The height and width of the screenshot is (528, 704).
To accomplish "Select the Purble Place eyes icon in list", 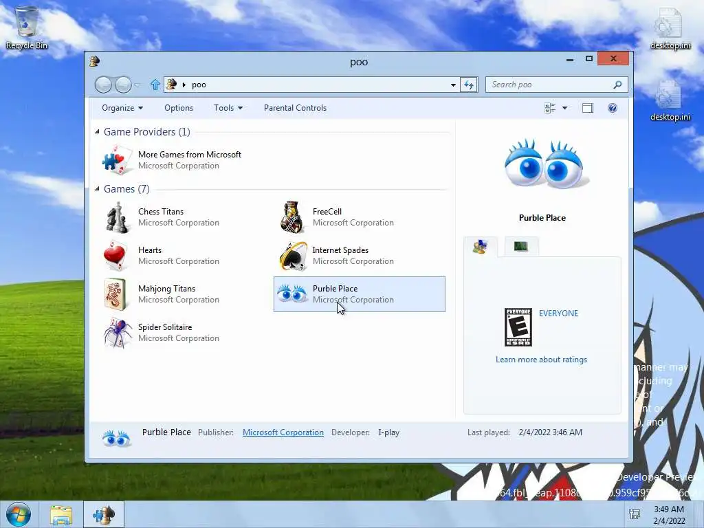I will tap(291, 294).
